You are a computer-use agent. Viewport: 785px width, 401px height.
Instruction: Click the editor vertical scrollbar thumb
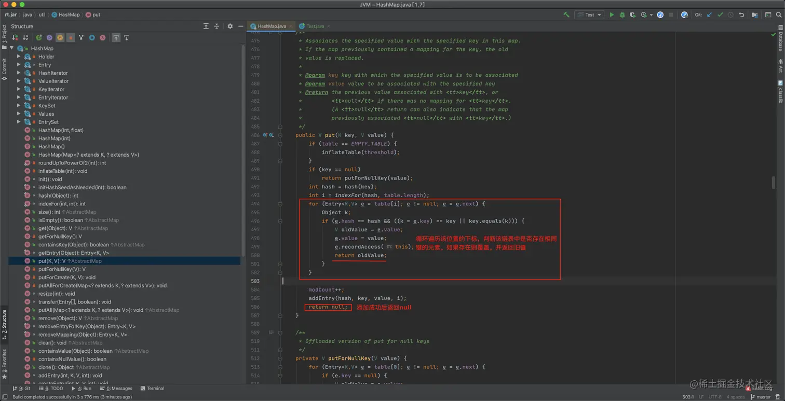pos(773,183)
